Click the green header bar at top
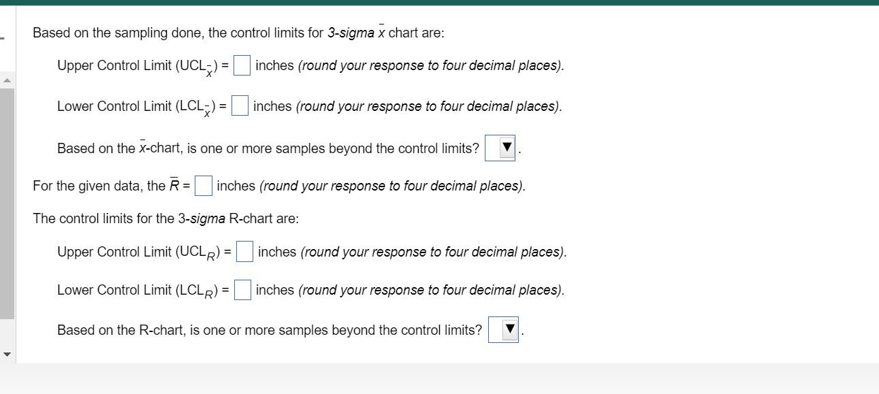Screen dimensions: 879x394 pos(439,3)
